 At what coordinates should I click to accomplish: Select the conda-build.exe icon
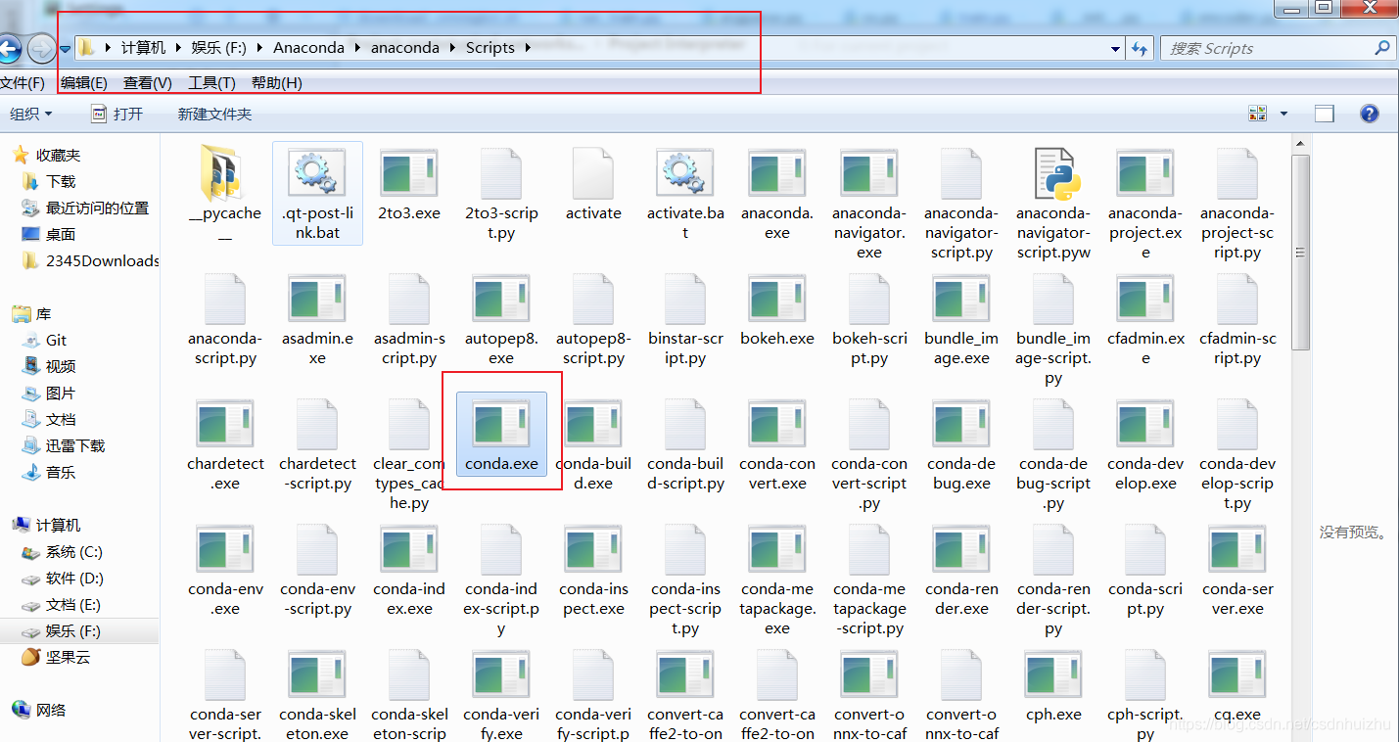tap(593, 425)
